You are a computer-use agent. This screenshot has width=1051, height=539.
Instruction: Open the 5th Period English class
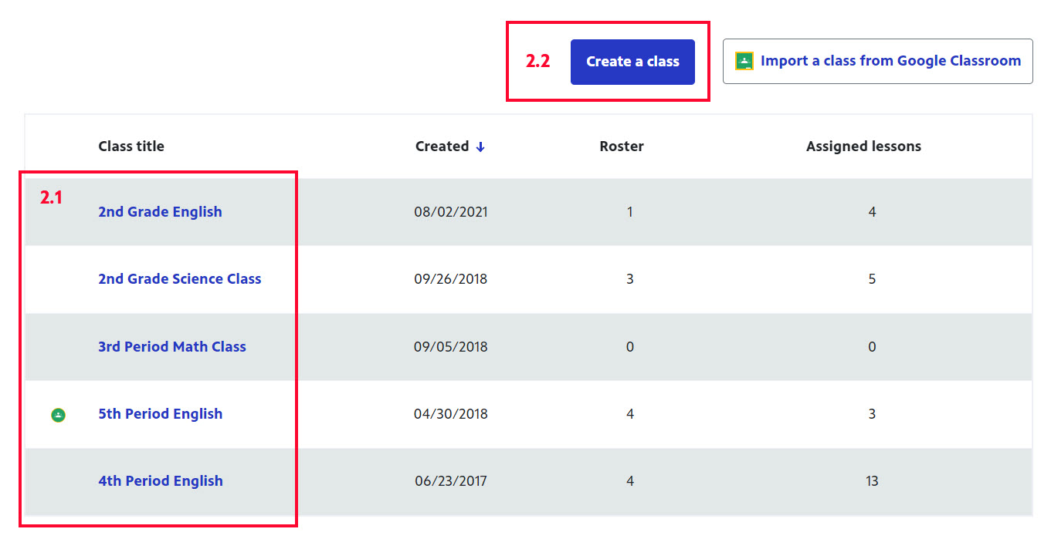(160, 414)
